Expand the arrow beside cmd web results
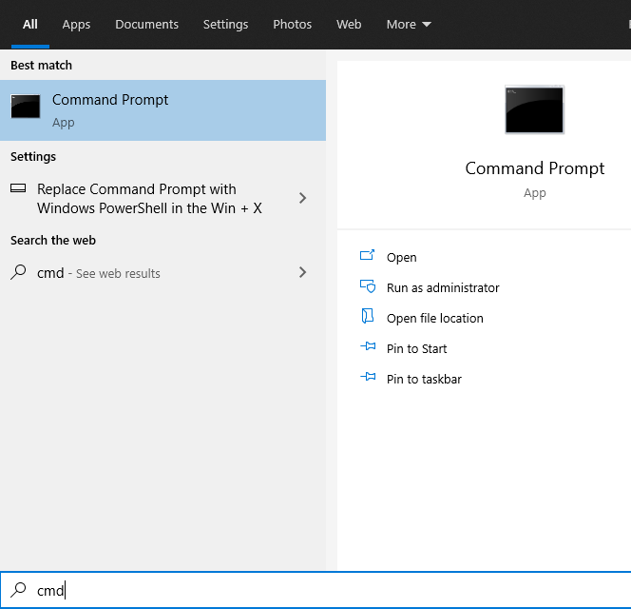The height and width of the screenshot is (609, 631). point(302,272)
